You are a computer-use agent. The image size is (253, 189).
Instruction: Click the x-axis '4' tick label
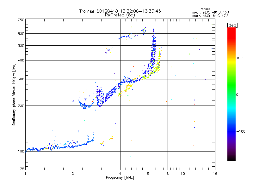point(120,174)
